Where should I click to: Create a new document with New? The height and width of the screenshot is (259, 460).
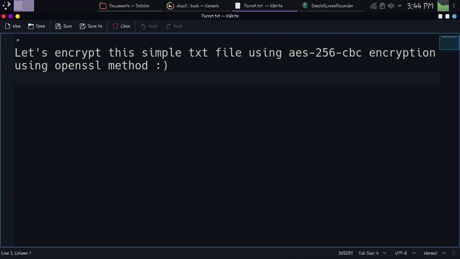(x=13, y=26)
